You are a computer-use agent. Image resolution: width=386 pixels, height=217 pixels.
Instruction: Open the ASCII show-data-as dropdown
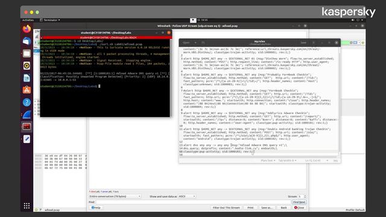(x=187, y=197)
